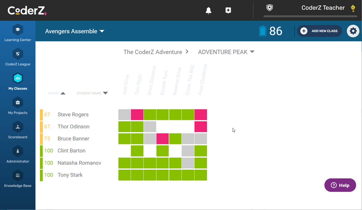
Task: Sort by Student Name column arrow
Action: tap(105, 93)
